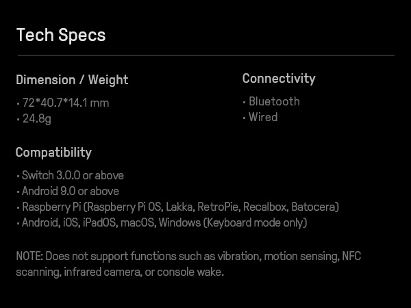The width and height of the screenshot is (411, 308).
Task: Click the "Tech Specs" heading
Action: tap(61, 36)
